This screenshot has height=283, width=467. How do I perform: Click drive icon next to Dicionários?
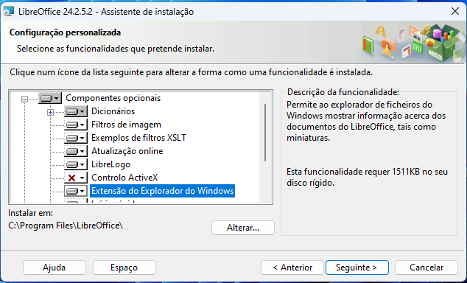(x=76, y=111)
